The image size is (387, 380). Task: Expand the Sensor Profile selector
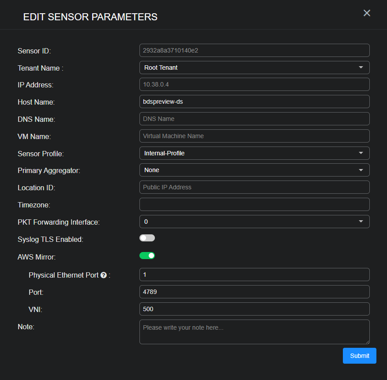point(254,153)
